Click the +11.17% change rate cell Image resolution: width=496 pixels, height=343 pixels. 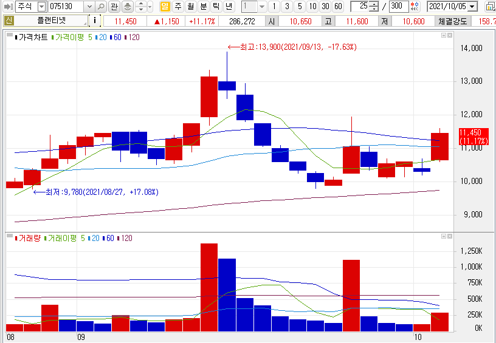coord(202,21)
